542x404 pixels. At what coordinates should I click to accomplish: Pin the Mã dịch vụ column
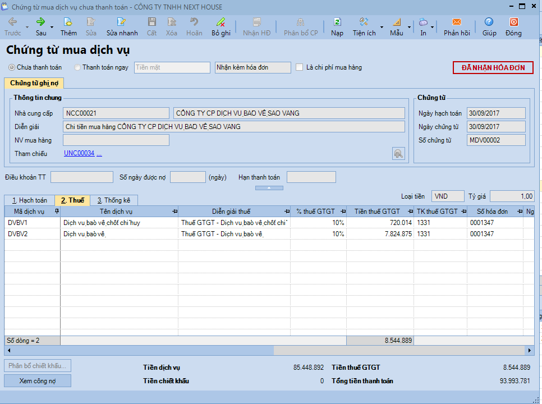(x=57, y=211)
